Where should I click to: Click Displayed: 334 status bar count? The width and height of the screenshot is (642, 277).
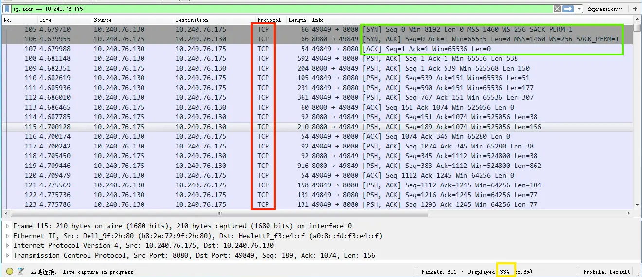coord(489,272)
